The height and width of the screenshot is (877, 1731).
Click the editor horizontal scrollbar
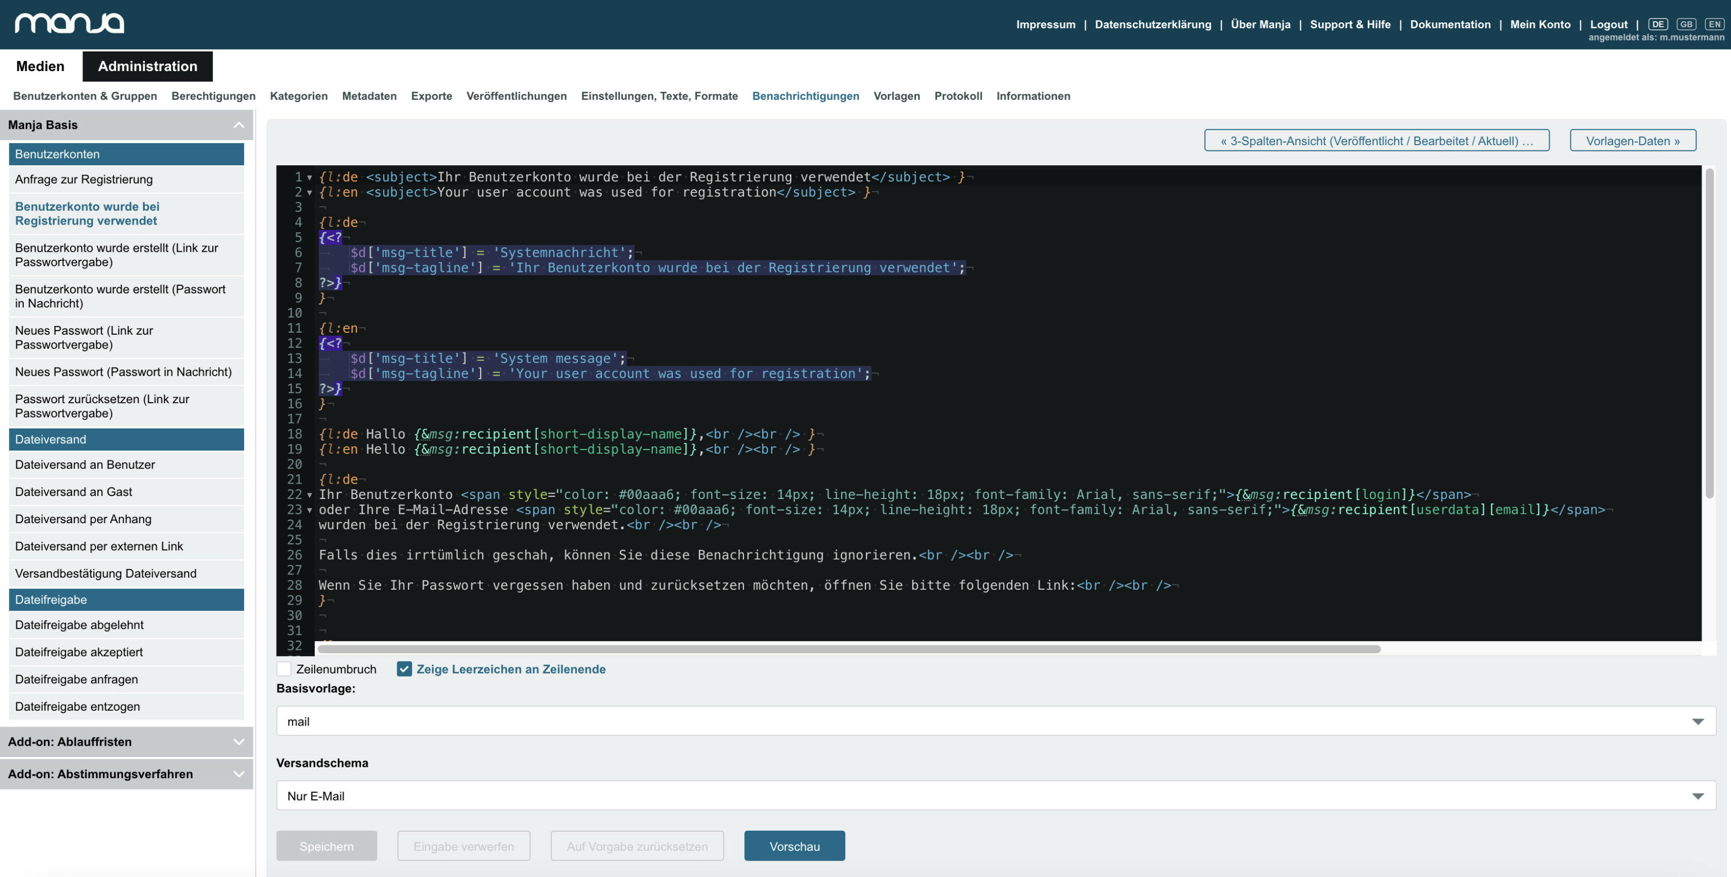coord(848,649)
